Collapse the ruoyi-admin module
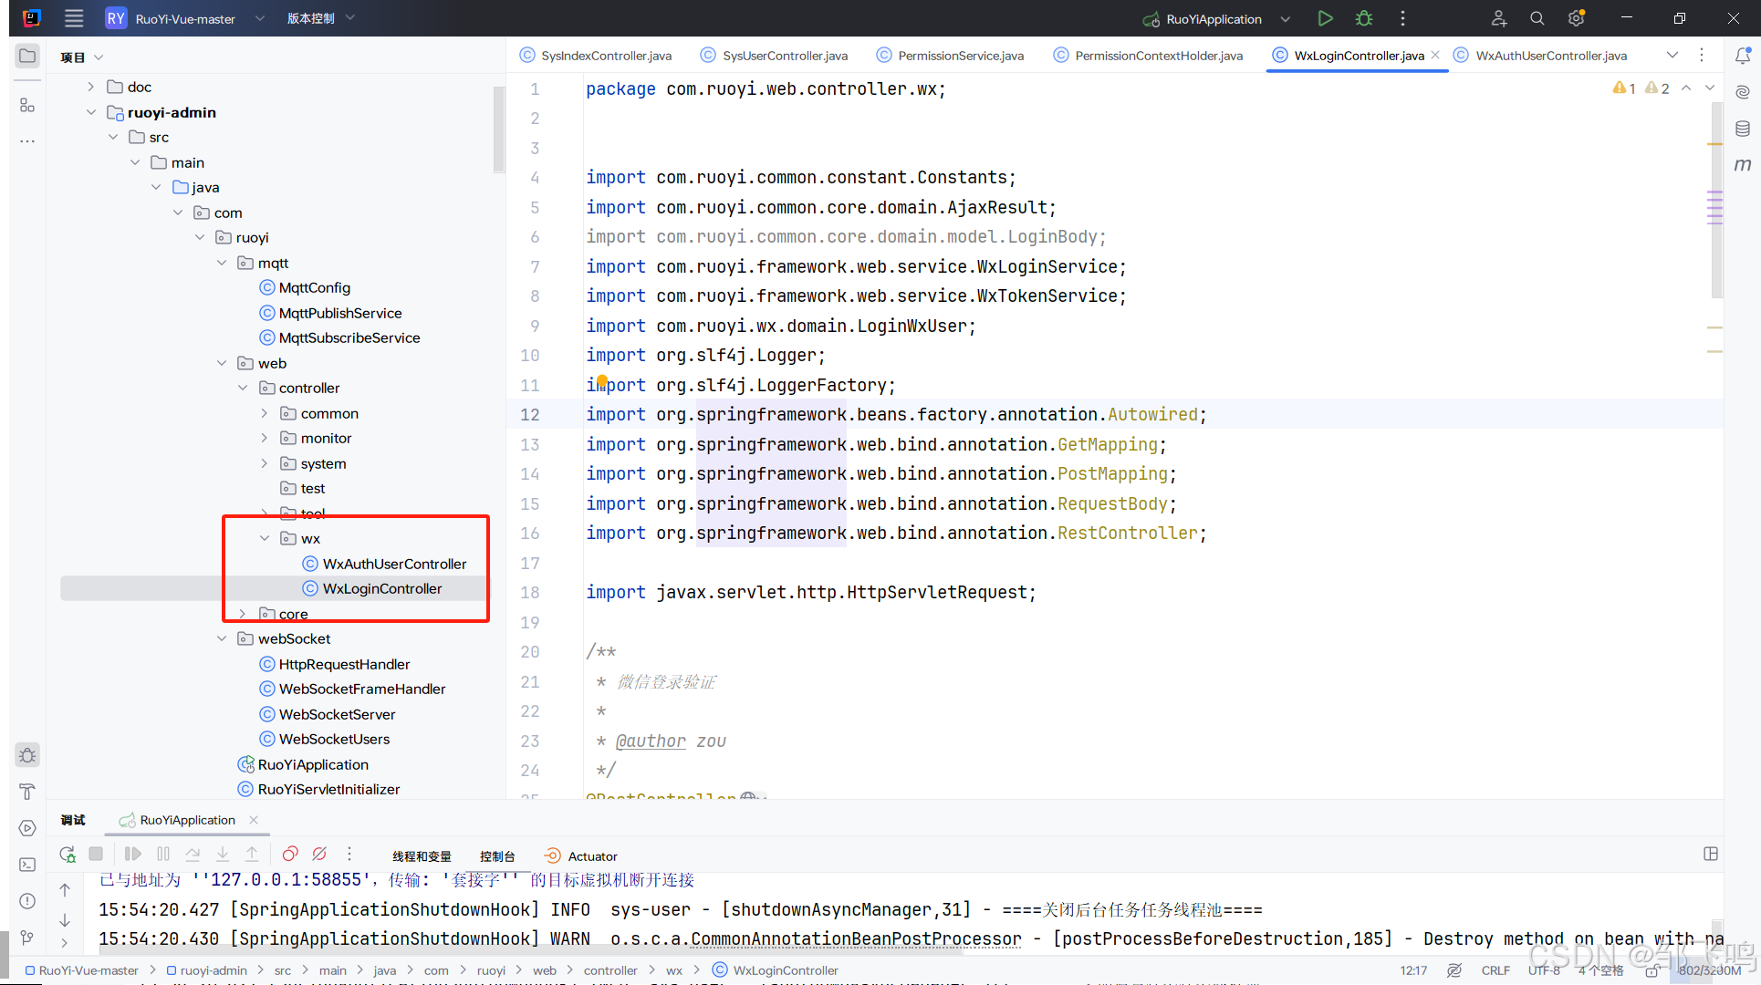The image size is (1761, 985). tap(90, 112)
